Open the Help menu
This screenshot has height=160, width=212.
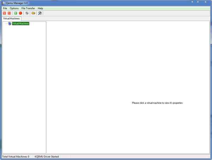[40, 8]
